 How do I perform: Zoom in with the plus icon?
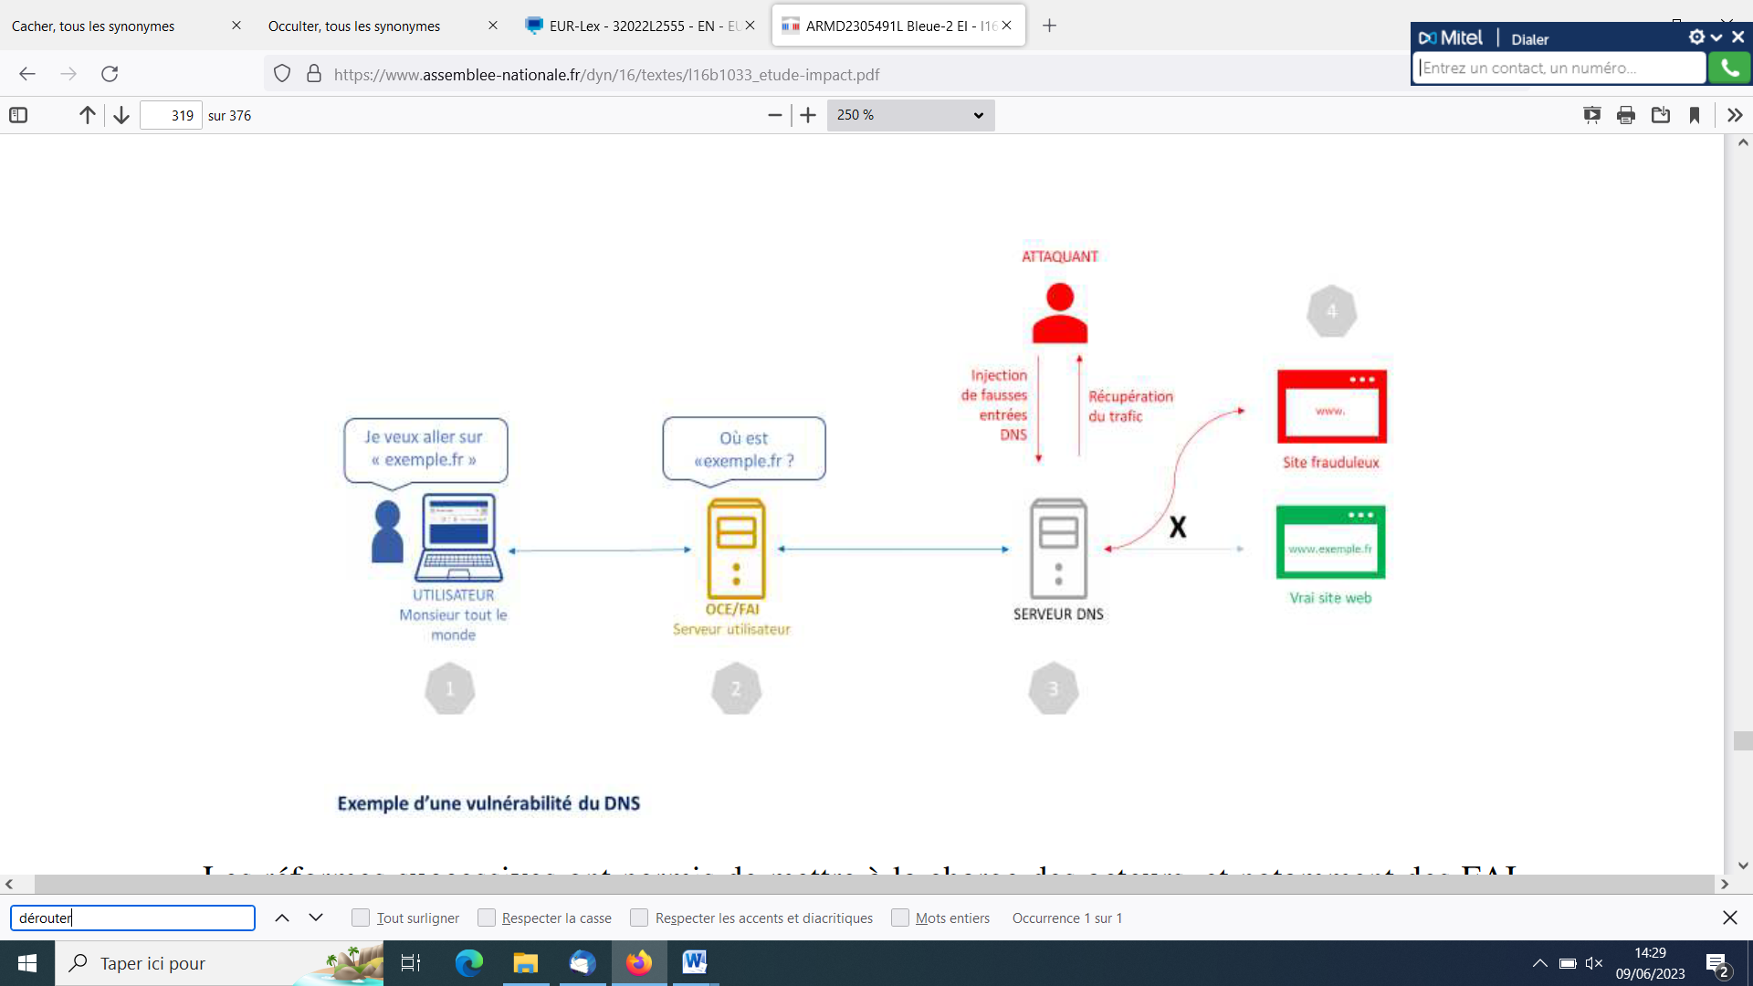click(808, 115)
